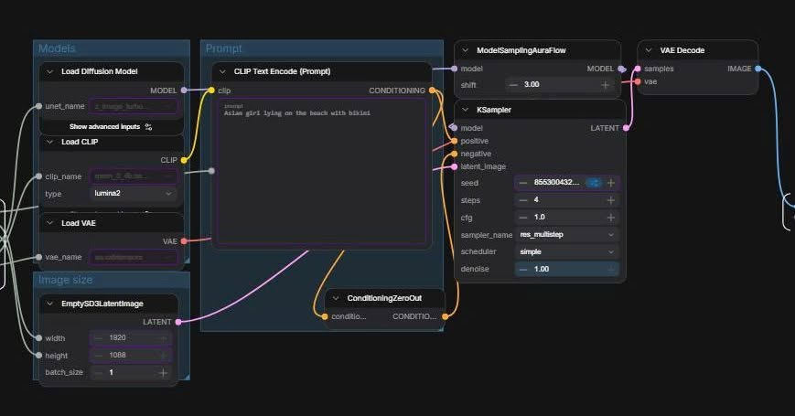Collapse the Load CLIP node
This screenshot has height=416, width=795.
(x=49, y=142)
